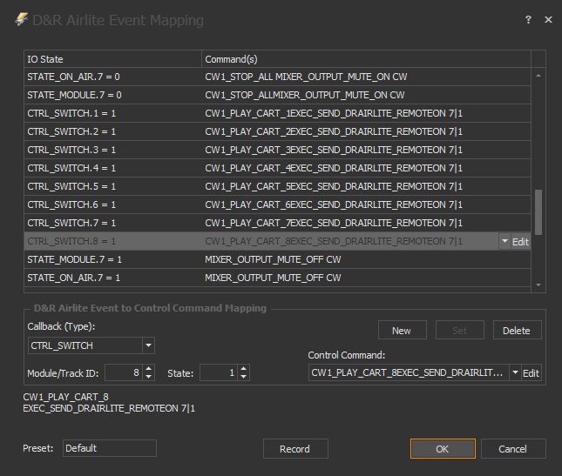
Task: Sort by the IO State column header
Action: point(113,59)
